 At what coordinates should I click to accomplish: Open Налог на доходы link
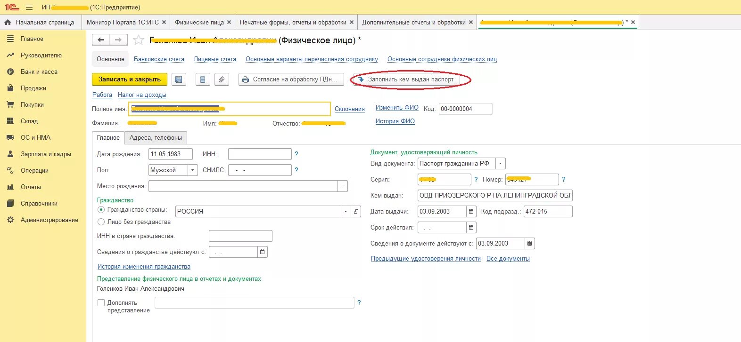[142, 95]
